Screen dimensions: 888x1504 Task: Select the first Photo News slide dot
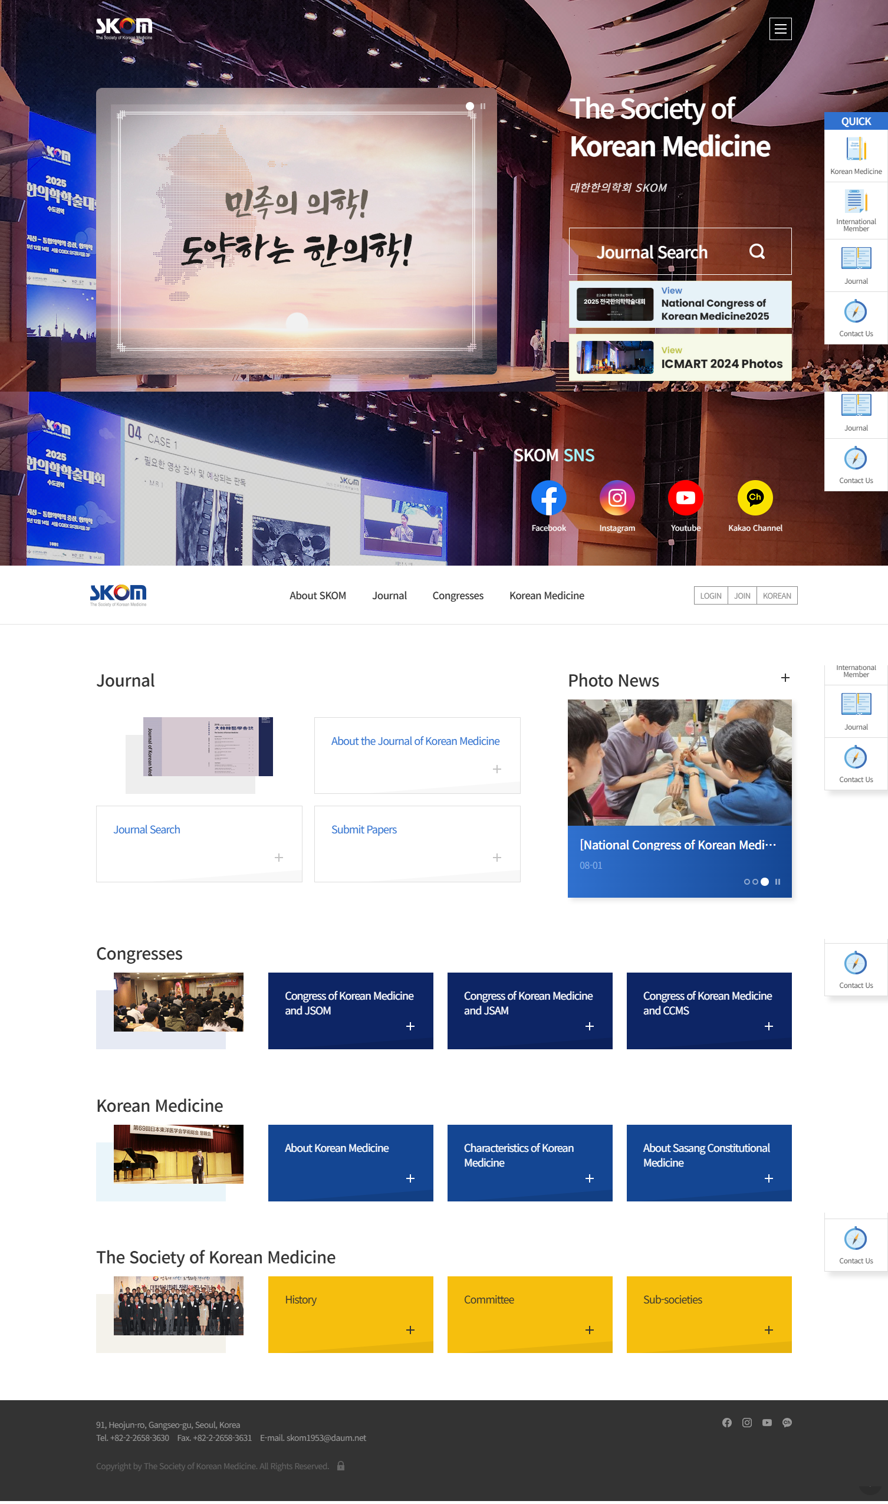746,881
